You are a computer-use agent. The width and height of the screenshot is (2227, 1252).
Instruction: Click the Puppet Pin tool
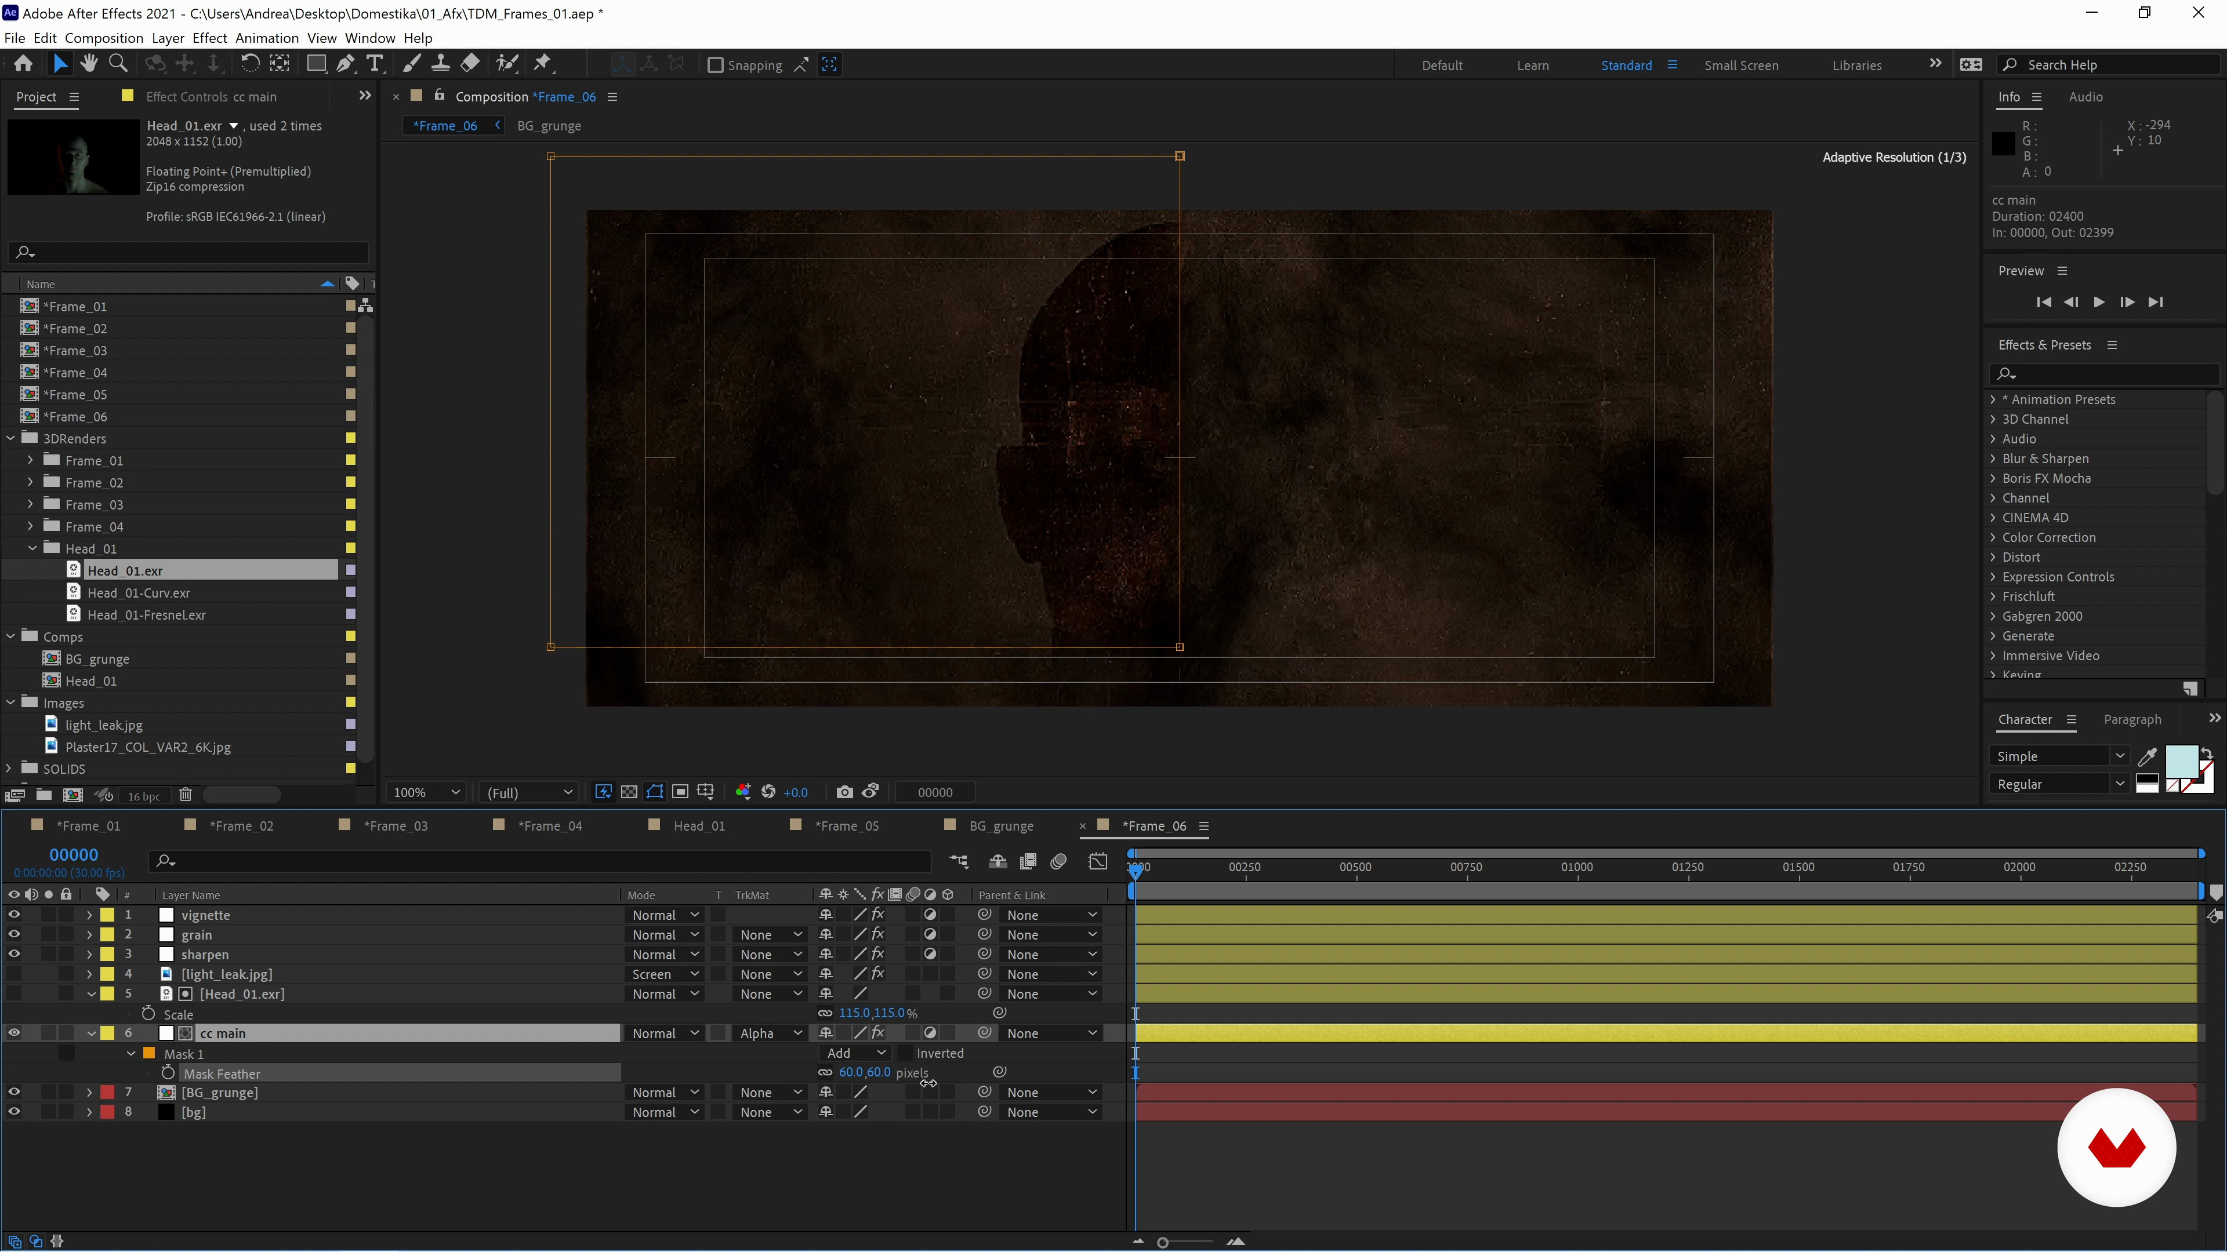[543, 64]
